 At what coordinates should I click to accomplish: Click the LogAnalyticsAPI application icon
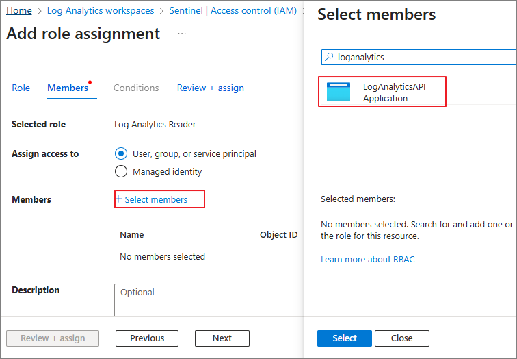[x=339, y=92]
